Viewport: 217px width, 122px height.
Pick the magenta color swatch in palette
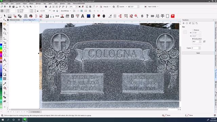1,54
